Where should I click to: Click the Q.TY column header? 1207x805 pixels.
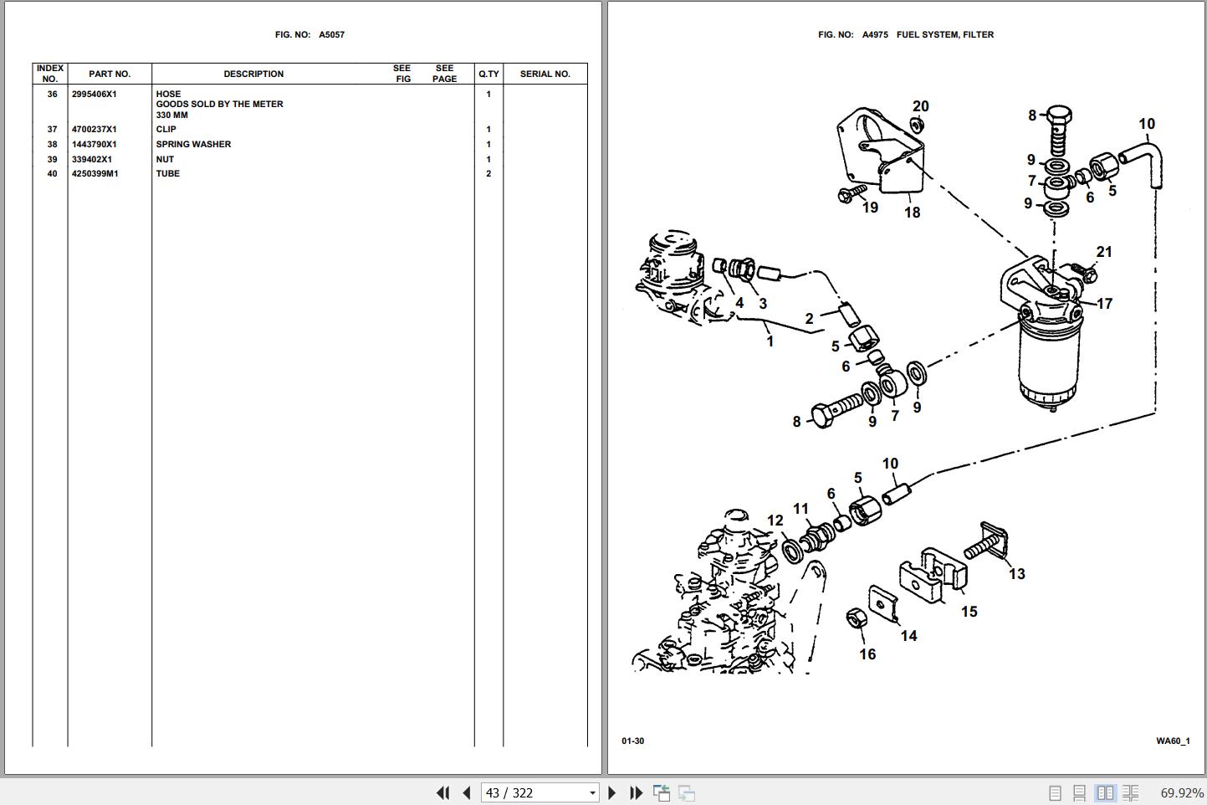click(x=488, y=74)
